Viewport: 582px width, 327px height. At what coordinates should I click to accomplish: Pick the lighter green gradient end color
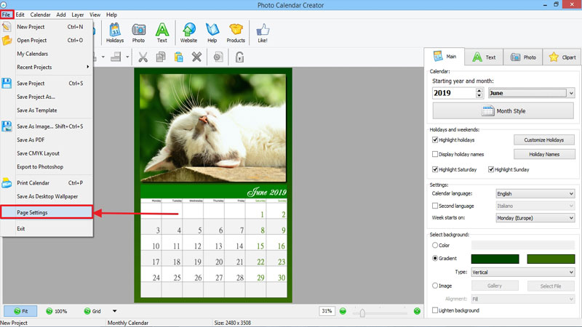click(551, 259)
